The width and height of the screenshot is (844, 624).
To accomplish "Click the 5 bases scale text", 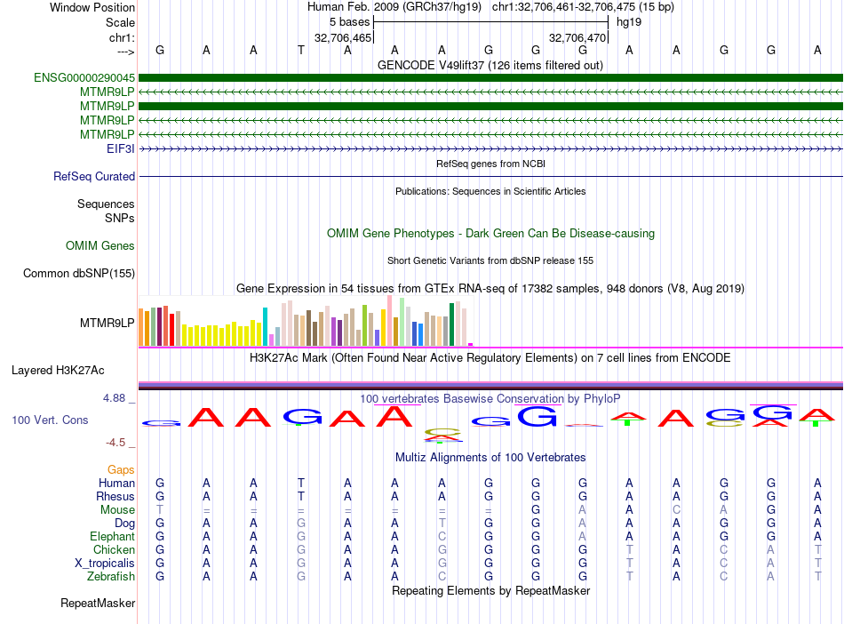I will click(349, 22).
